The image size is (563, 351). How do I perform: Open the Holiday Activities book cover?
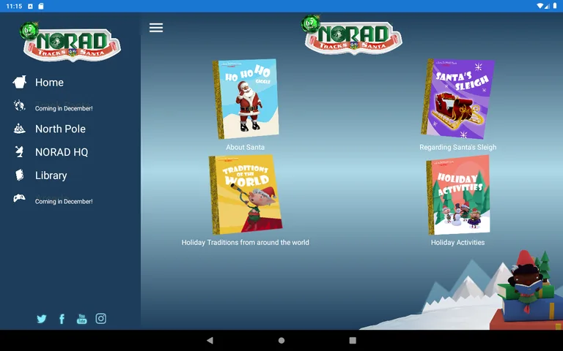click(x=457, y=195)
